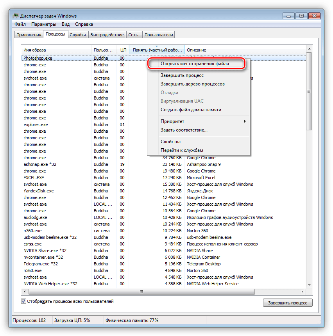Switch to the Службы tab
Viewport: 333px width, 336px height.
[78, 35]
